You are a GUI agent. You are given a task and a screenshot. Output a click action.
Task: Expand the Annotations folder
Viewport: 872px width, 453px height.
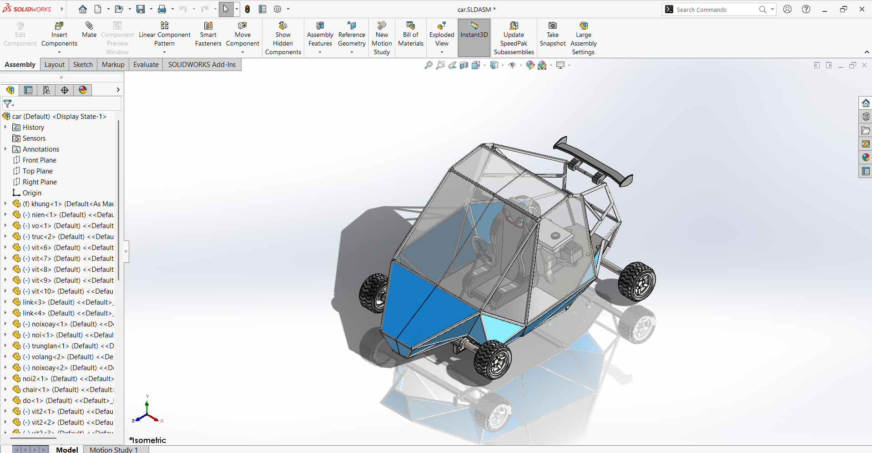(x=5, y=149)
